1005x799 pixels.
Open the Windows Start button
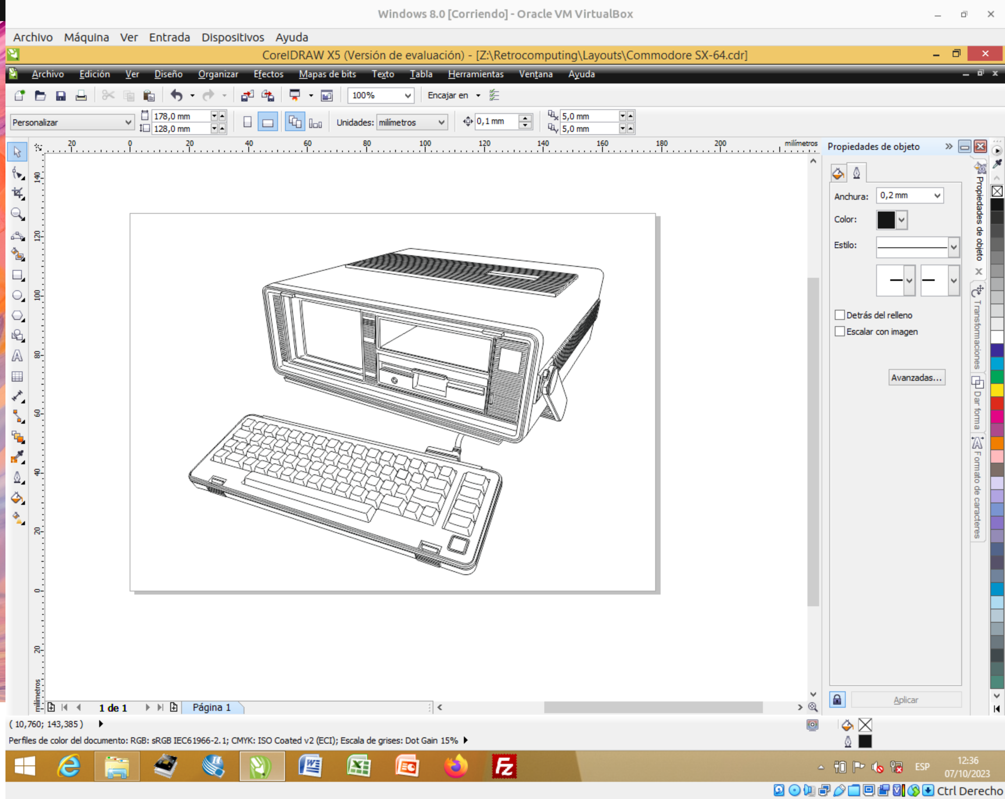click(x=25, y=766)
